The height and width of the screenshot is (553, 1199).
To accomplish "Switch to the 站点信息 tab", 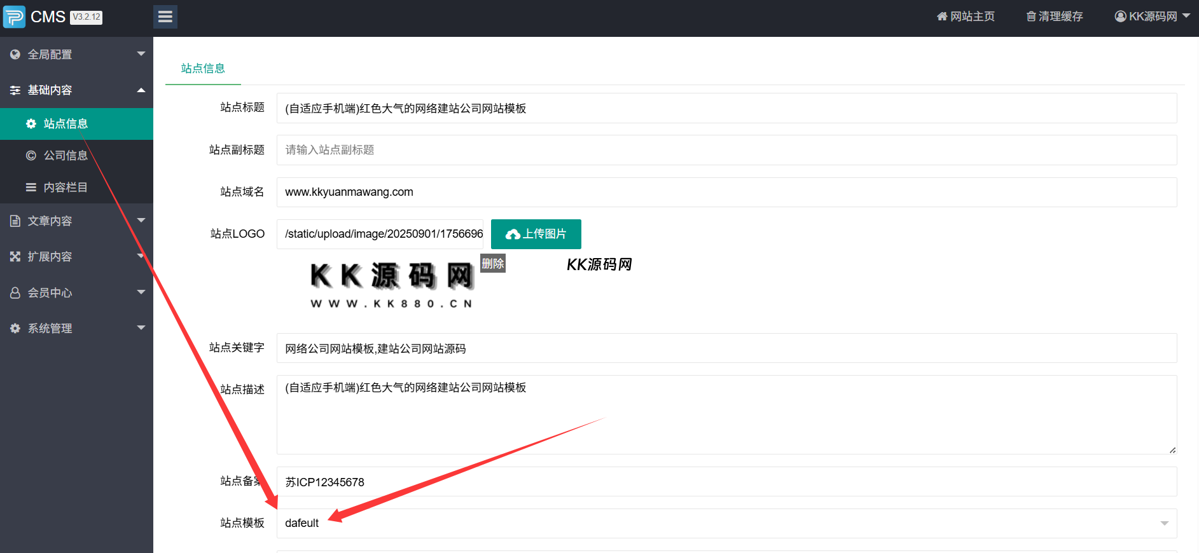I will point(203,69).
